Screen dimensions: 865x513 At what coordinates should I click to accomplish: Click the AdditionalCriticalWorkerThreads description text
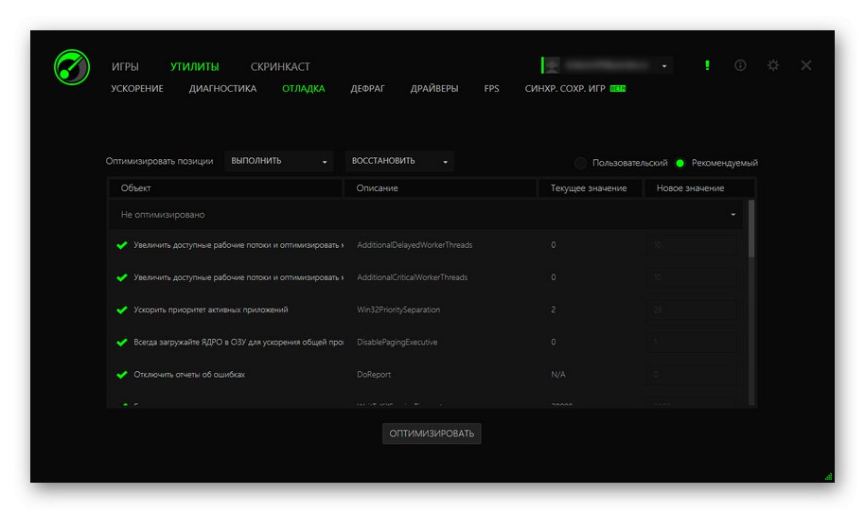pos(412,277)
